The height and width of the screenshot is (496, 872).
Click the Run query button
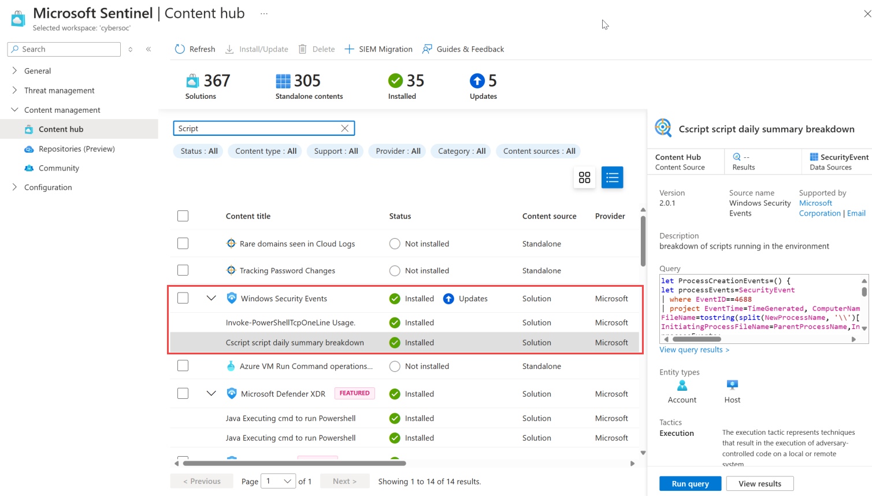click(690, 483)
